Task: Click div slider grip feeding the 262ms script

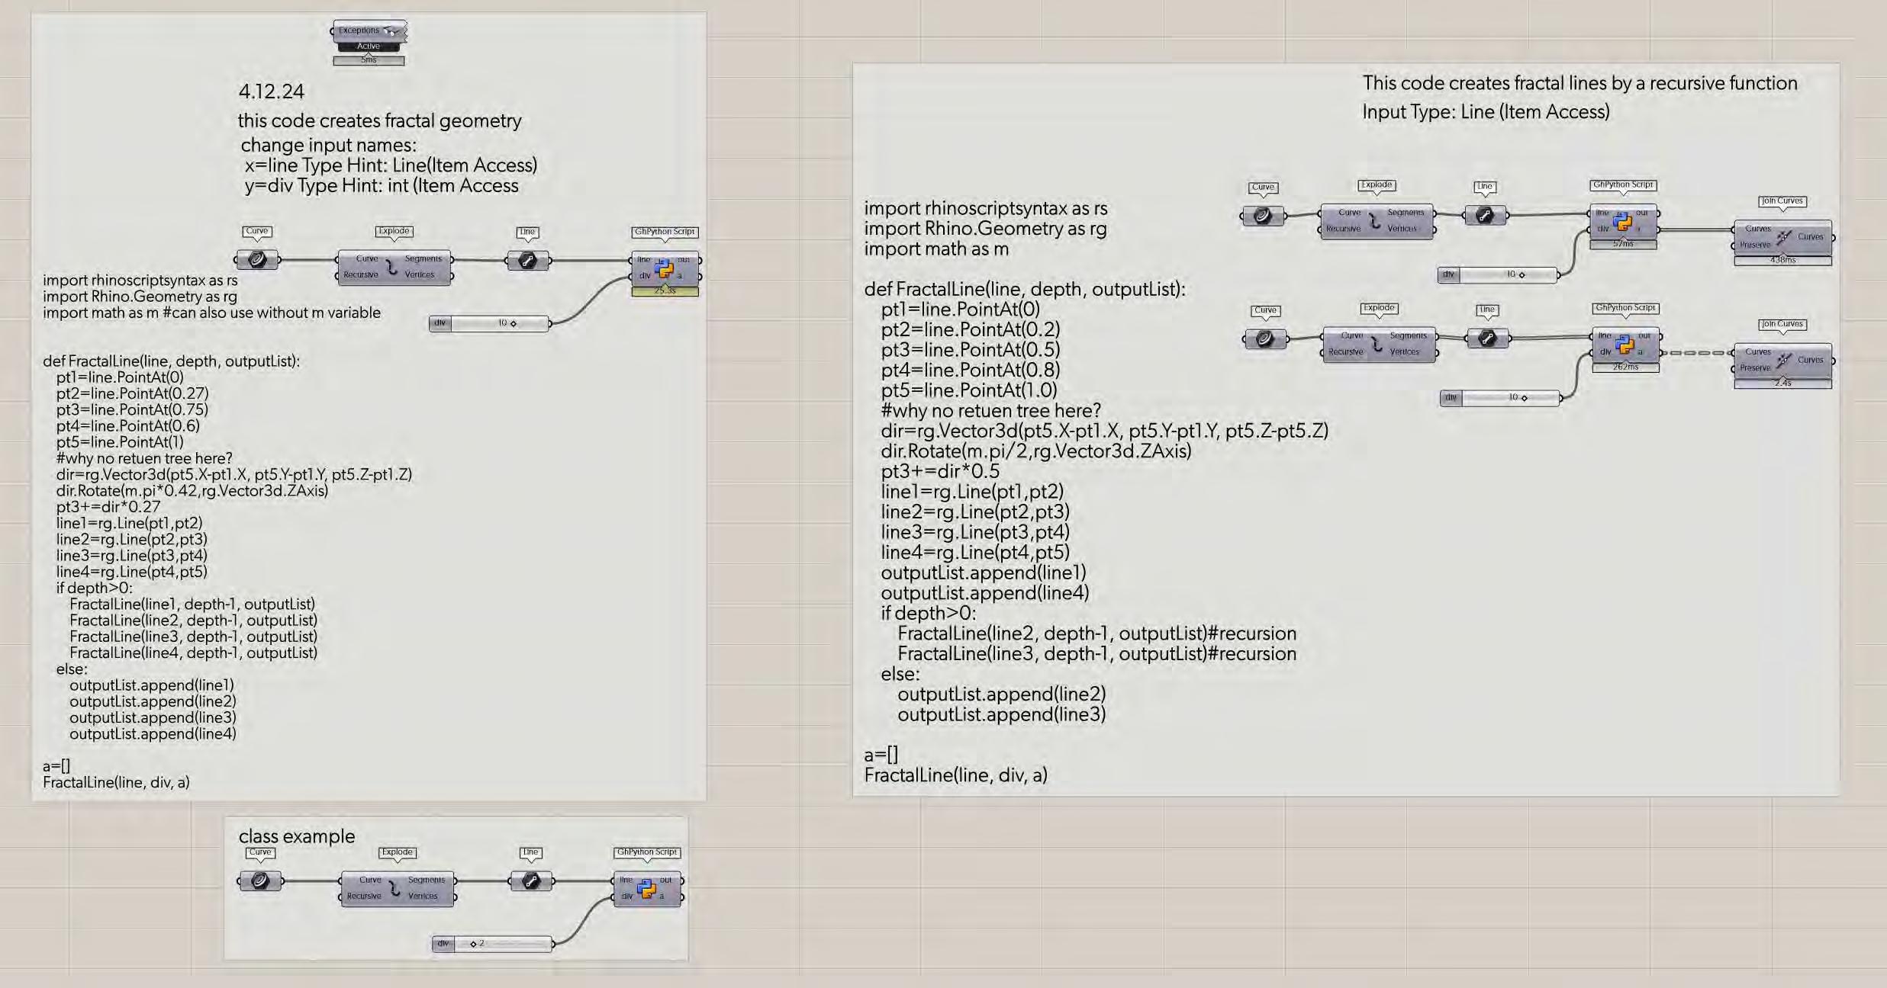Action: click(1524, 398)
